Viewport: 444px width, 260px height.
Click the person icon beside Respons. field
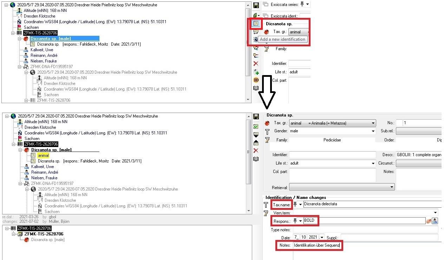coord(435,221)
